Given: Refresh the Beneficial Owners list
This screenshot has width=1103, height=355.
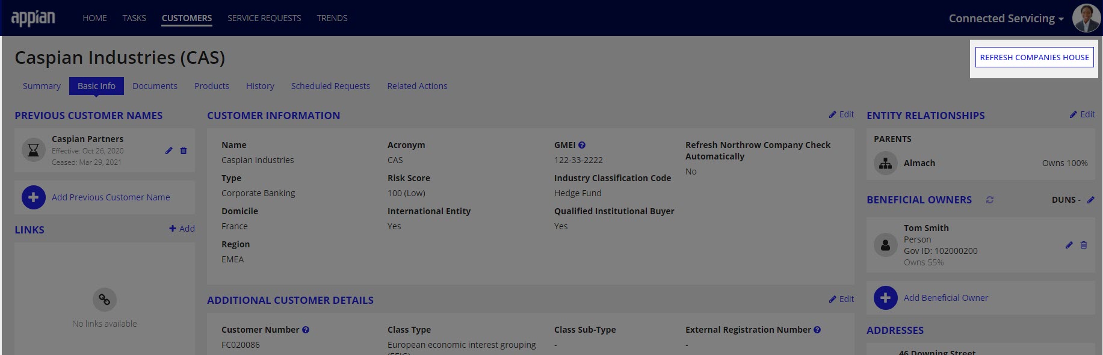Looking at the screenshot, I should click(x=990, y=200).
